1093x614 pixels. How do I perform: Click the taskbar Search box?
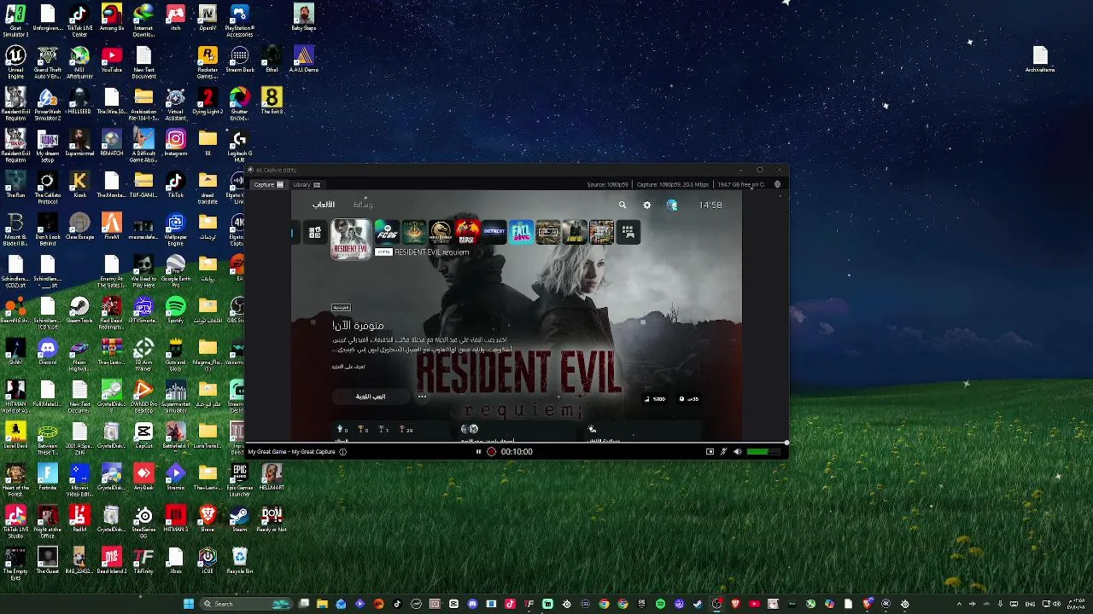(x=247, y=604)
